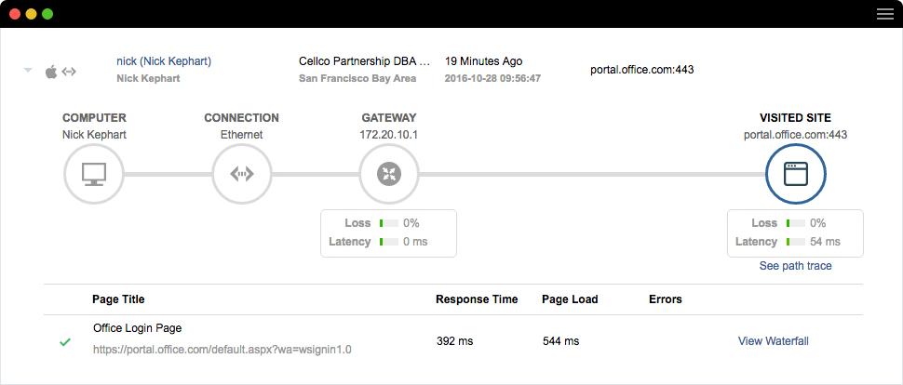This screenshot has width=903, height=385.
Task: Click the Errors column header
Action: click(665, 299)
